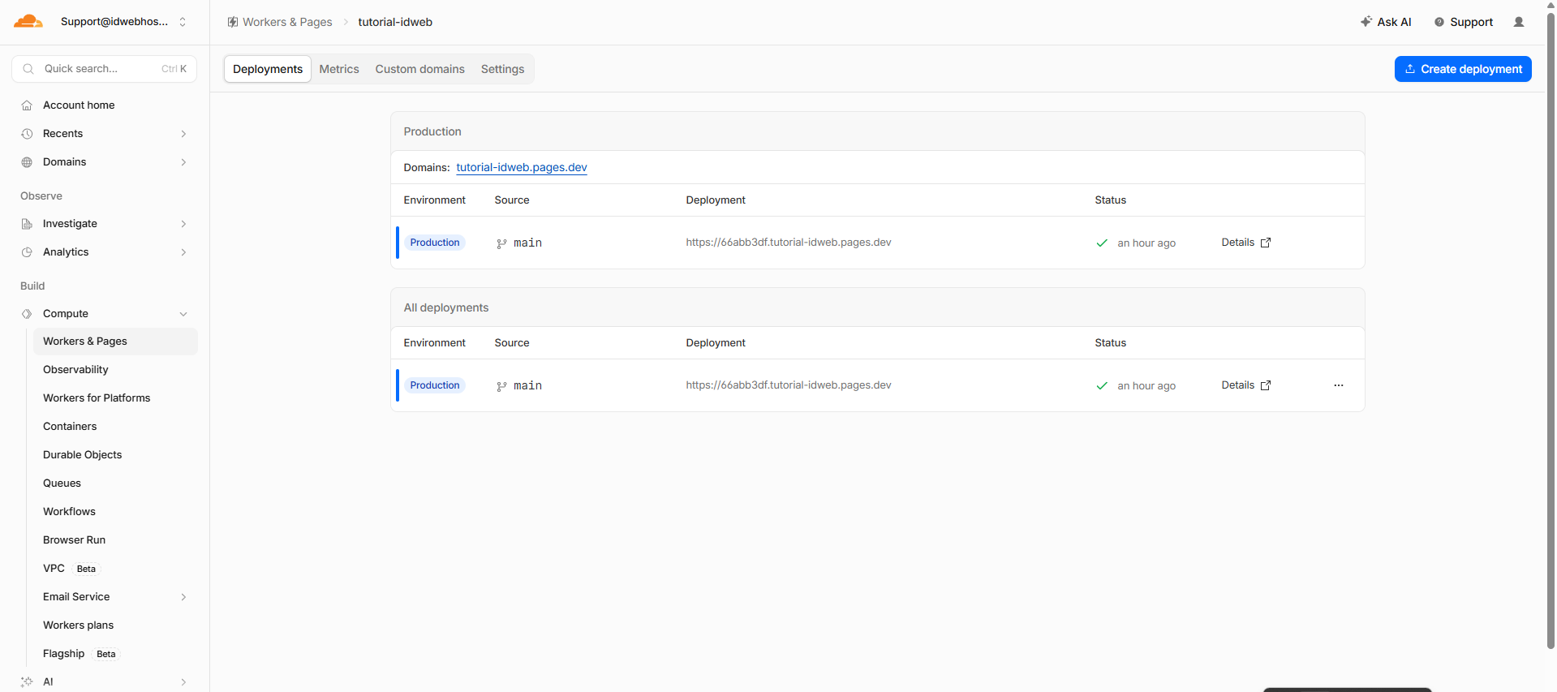Open VPC Beta sidebar item
1557x692 pixels.
(115, 569)
